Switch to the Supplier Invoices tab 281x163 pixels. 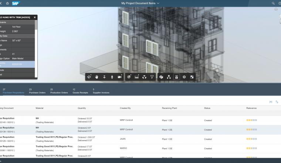pos(101,91)
